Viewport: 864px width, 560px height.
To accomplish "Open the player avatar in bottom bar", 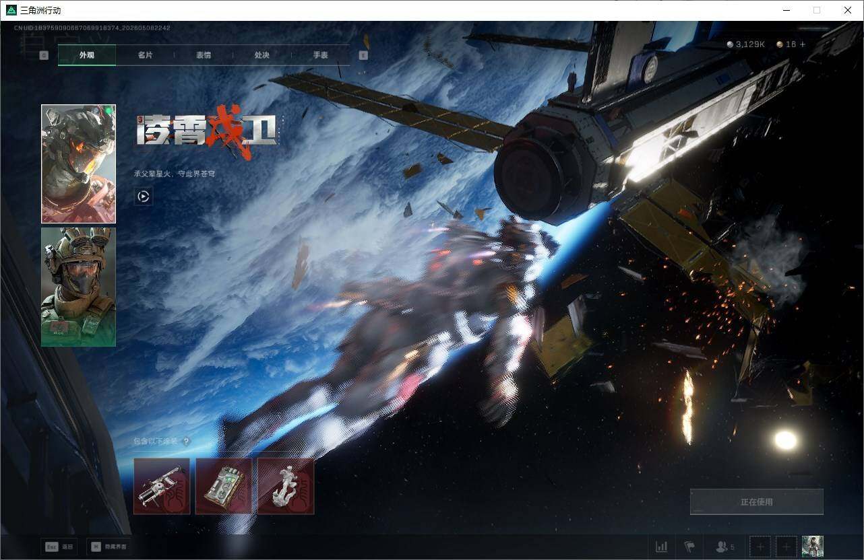I will [813, 547].
